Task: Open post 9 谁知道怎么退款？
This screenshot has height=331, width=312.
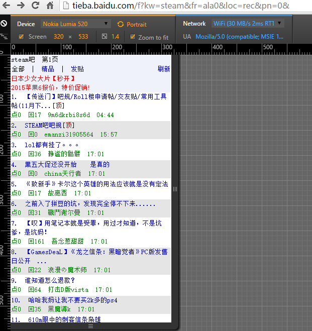Action: [x=43, y=280]
